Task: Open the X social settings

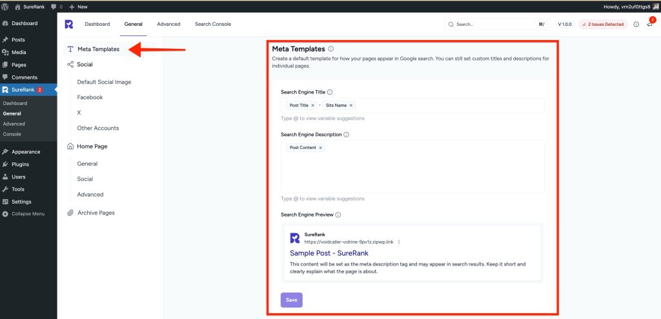Action: [x=79, y=113]
